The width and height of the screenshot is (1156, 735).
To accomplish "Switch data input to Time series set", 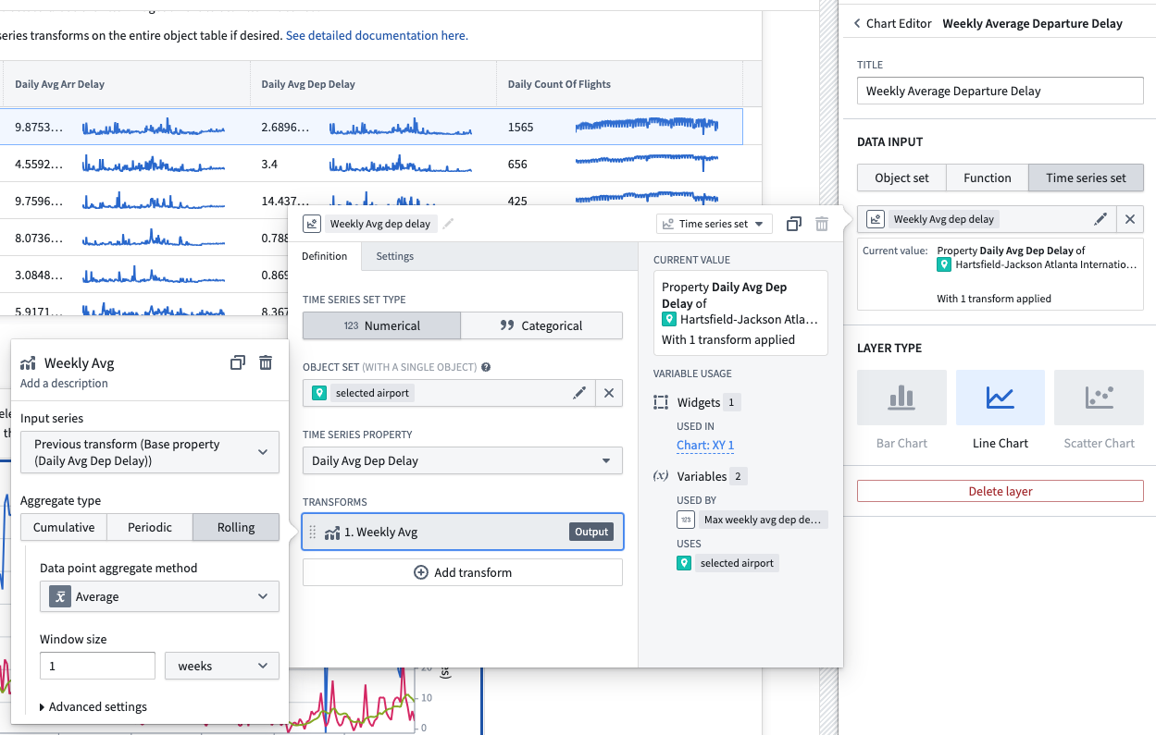I will 1086,178.
